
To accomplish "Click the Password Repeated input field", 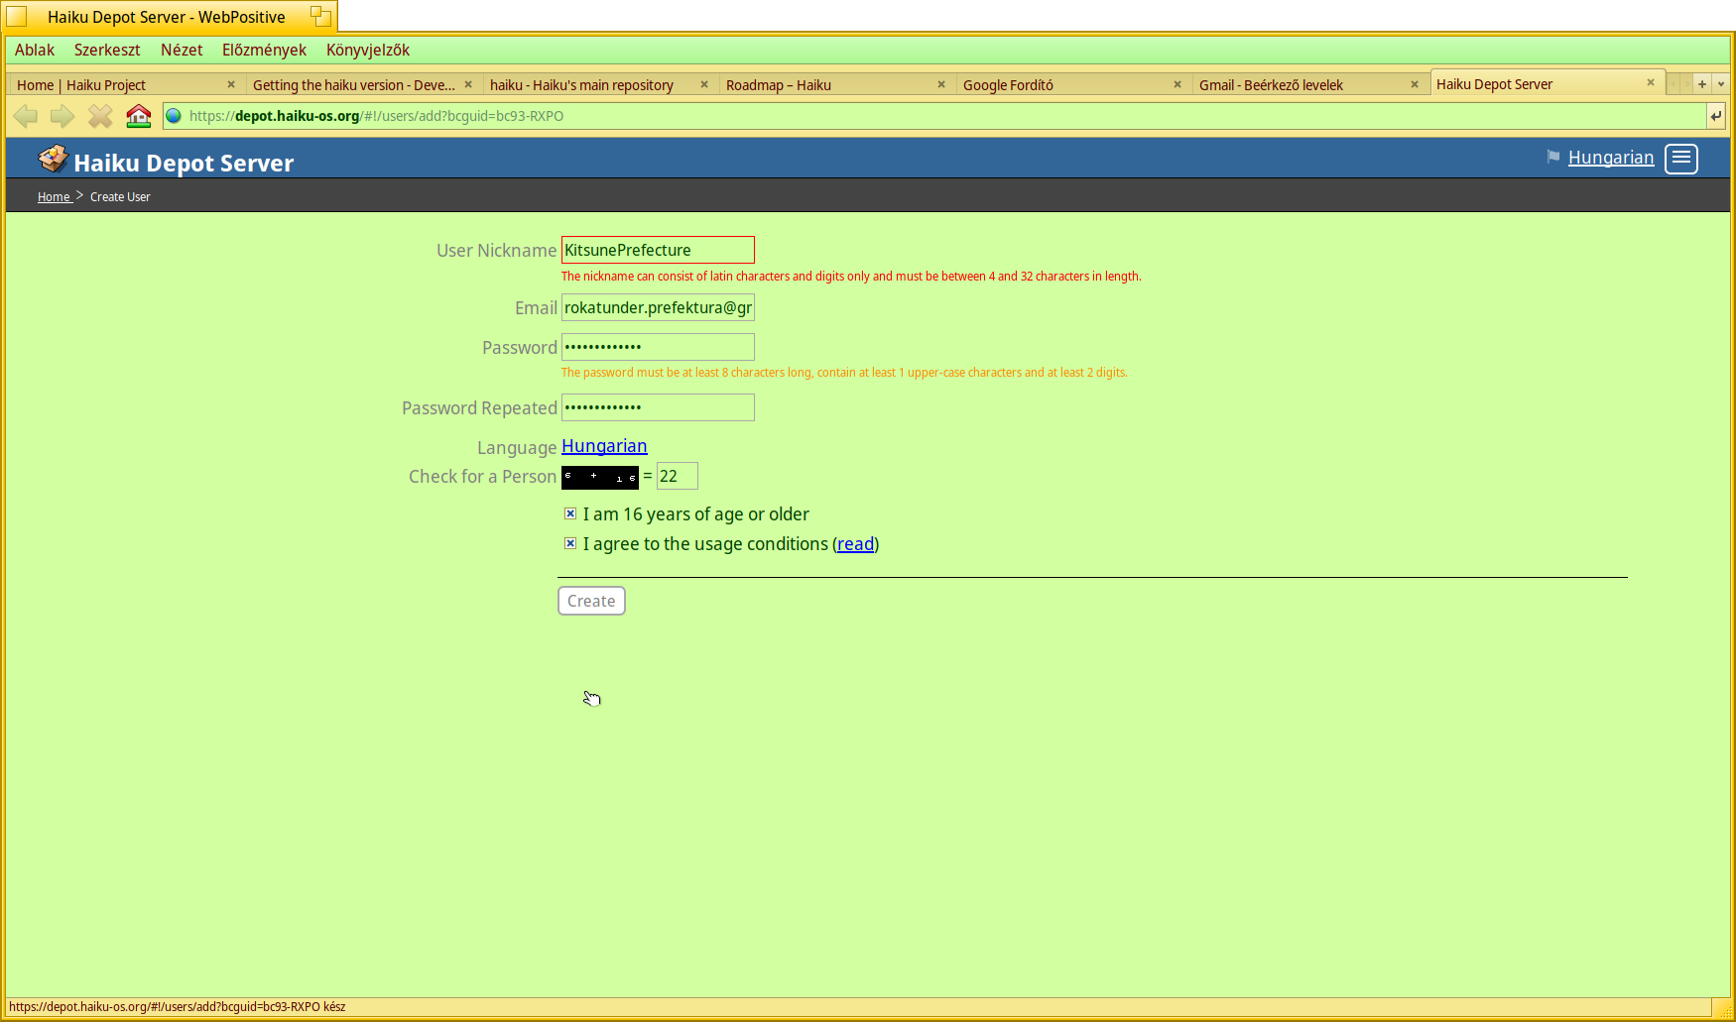I will [x=658, y=407].
